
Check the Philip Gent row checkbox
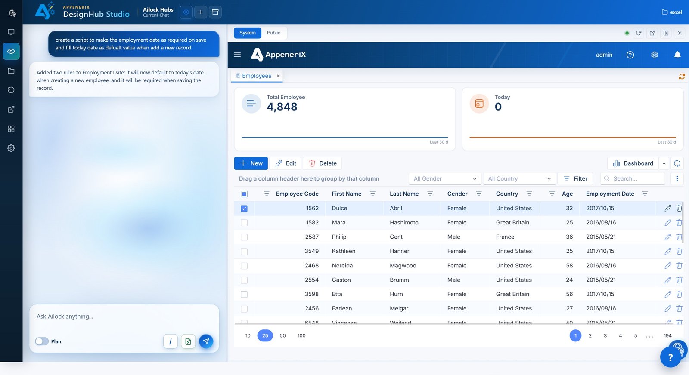(x=244, y=237)
